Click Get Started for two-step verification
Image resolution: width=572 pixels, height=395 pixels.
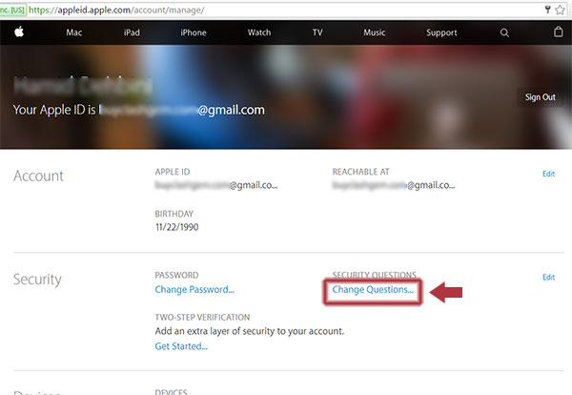181,346
